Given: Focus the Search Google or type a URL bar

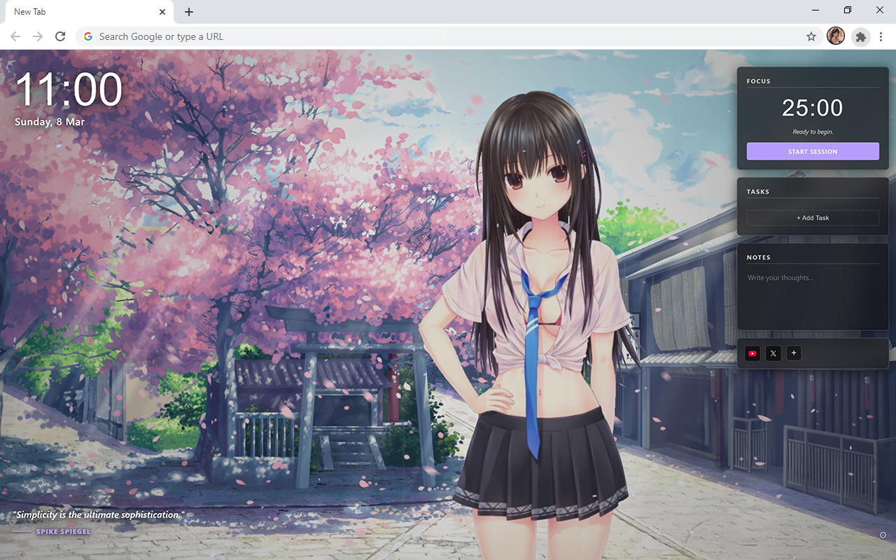Looking at the screenshot, I should point(420,36).
